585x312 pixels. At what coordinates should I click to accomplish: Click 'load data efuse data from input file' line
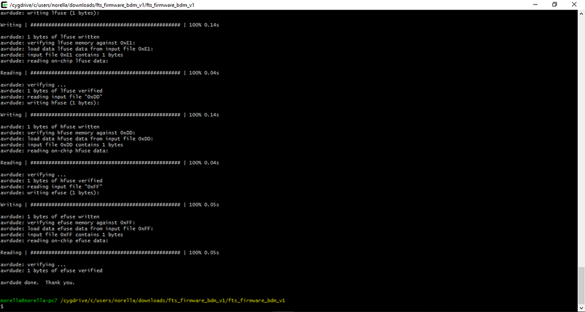pyautogui.click(x=77, y=229)
